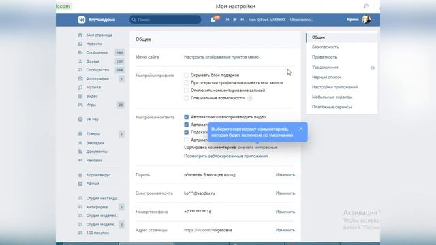Open Коронавирус sidebar icon
Screen dimensions: 436x245
tap(80, 175)
